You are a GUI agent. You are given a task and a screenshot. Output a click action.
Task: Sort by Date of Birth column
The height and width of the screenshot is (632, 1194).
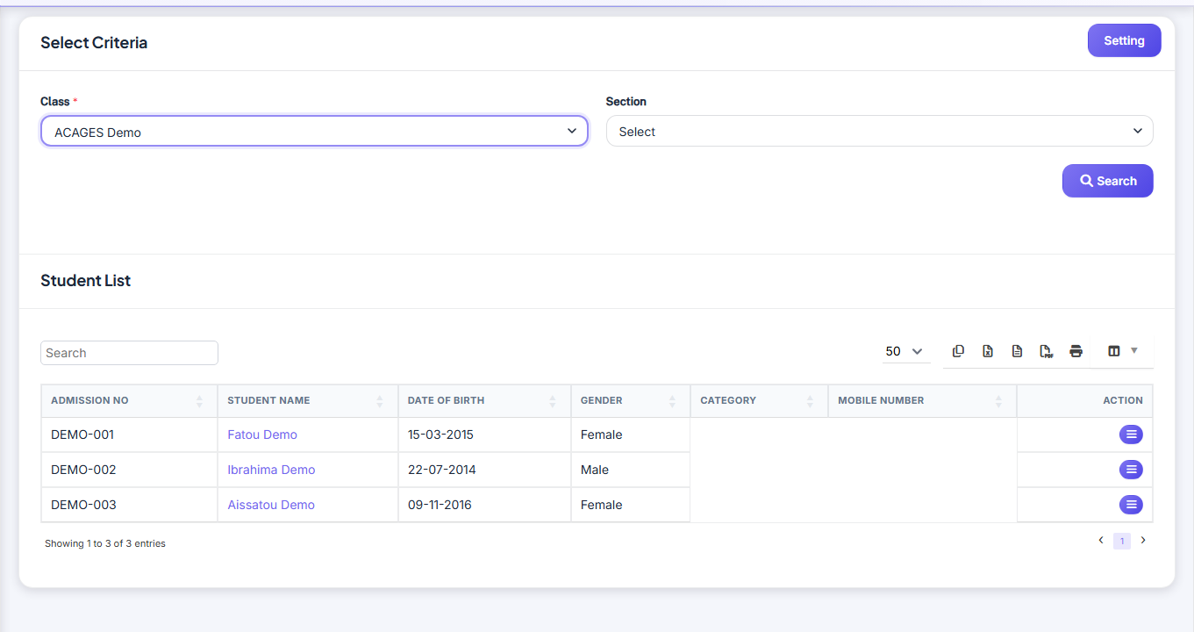484,400
